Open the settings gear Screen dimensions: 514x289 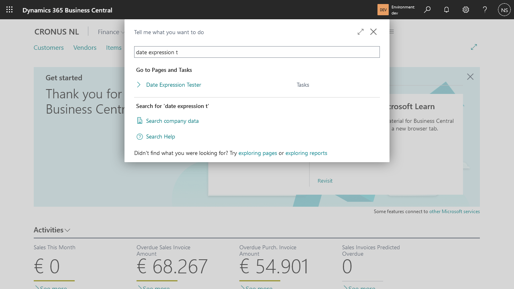[466, 10]
